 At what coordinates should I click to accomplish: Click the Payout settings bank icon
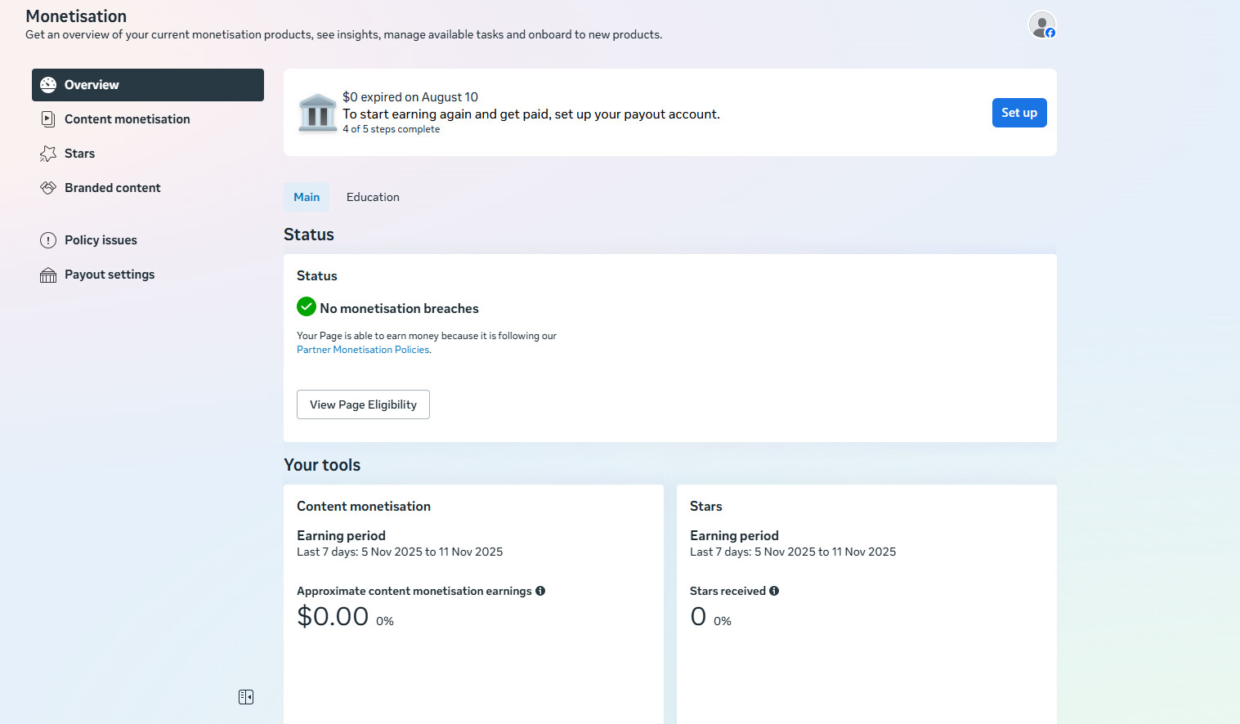(x=48, y=275)
